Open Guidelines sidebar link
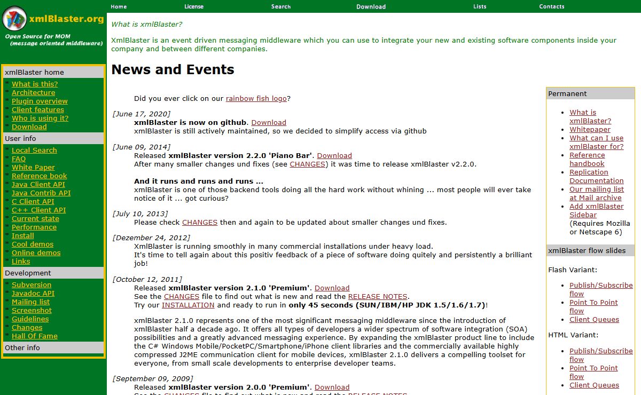 coord(30,319)
